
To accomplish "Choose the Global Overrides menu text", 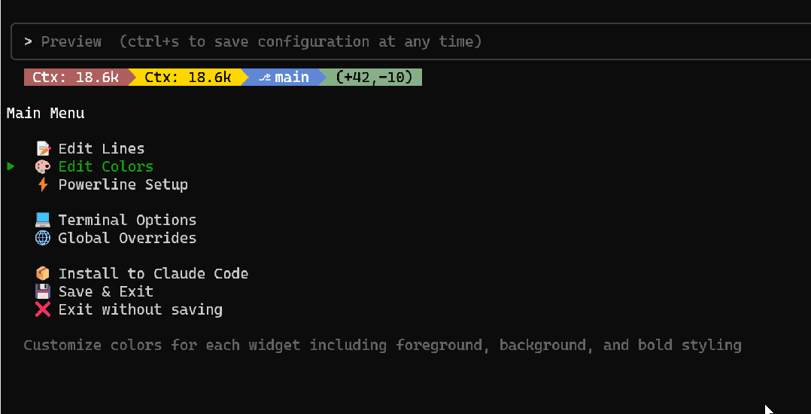I will pos(127,238).
